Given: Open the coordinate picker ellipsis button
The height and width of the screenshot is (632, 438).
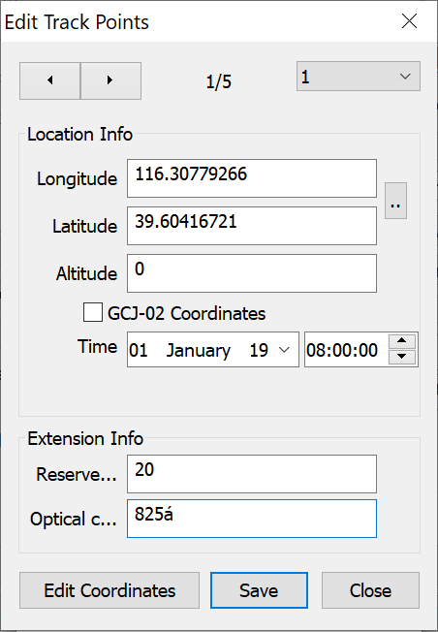Looking at the screenshot, I should pos(395,201).
